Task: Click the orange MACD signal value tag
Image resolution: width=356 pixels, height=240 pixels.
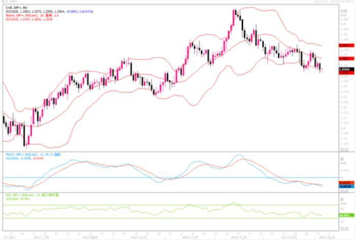Action: coord(346,183)
